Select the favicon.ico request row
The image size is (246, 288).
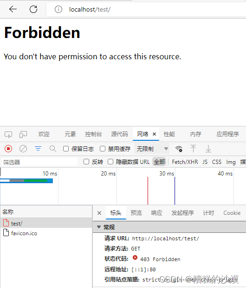tap(46, 233)
